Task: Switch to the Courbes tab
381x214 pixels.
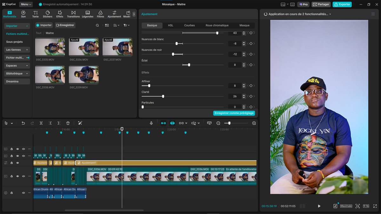Action: pyautogui.click(x=190, y=25)
